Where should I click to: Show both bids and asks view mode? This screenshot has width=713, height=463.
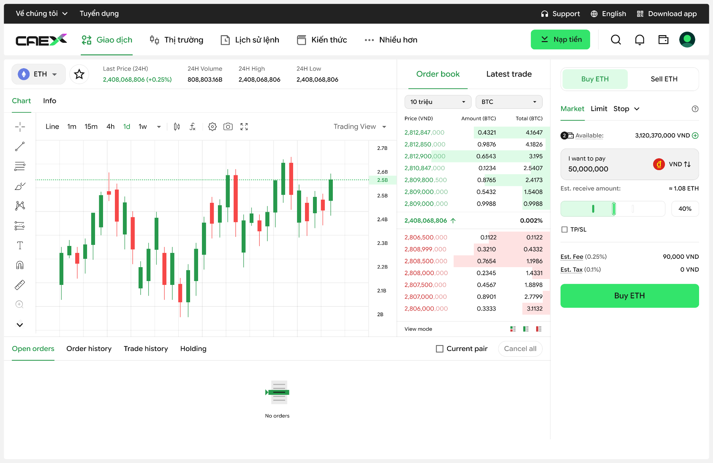tap(513, 329)
